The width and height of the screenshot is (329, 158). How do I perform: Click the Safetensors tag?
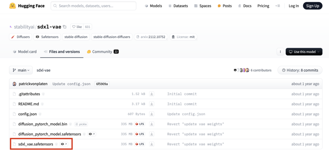pyautogui.click(x=47, y=37)
